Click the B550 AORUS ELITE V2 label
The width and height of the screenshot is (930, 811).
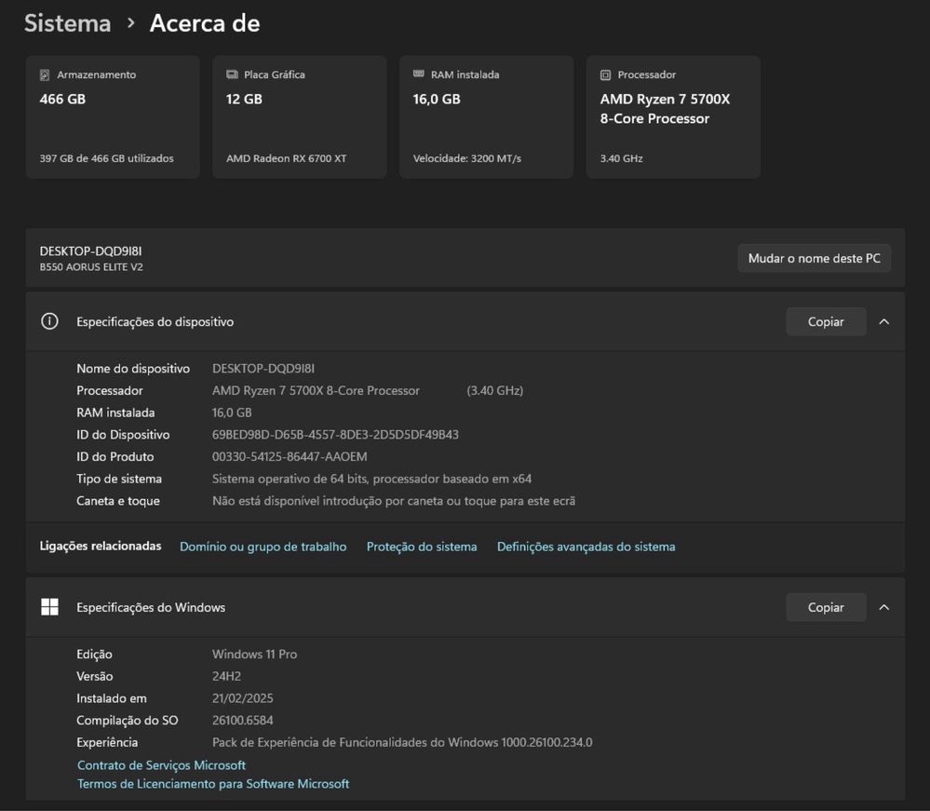coord(91,267)
